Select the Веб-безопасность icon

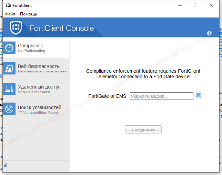pyautogui.click(x=9, y=68)
